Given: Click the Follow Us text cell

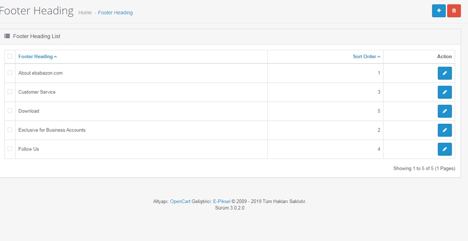Looking at the screenshot, I should click(x=29, y=149).
